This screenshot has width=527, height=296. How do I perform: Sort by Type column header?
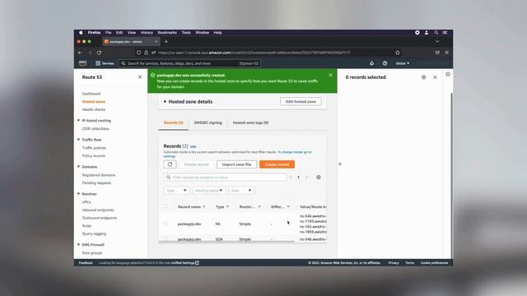point(222,206)
